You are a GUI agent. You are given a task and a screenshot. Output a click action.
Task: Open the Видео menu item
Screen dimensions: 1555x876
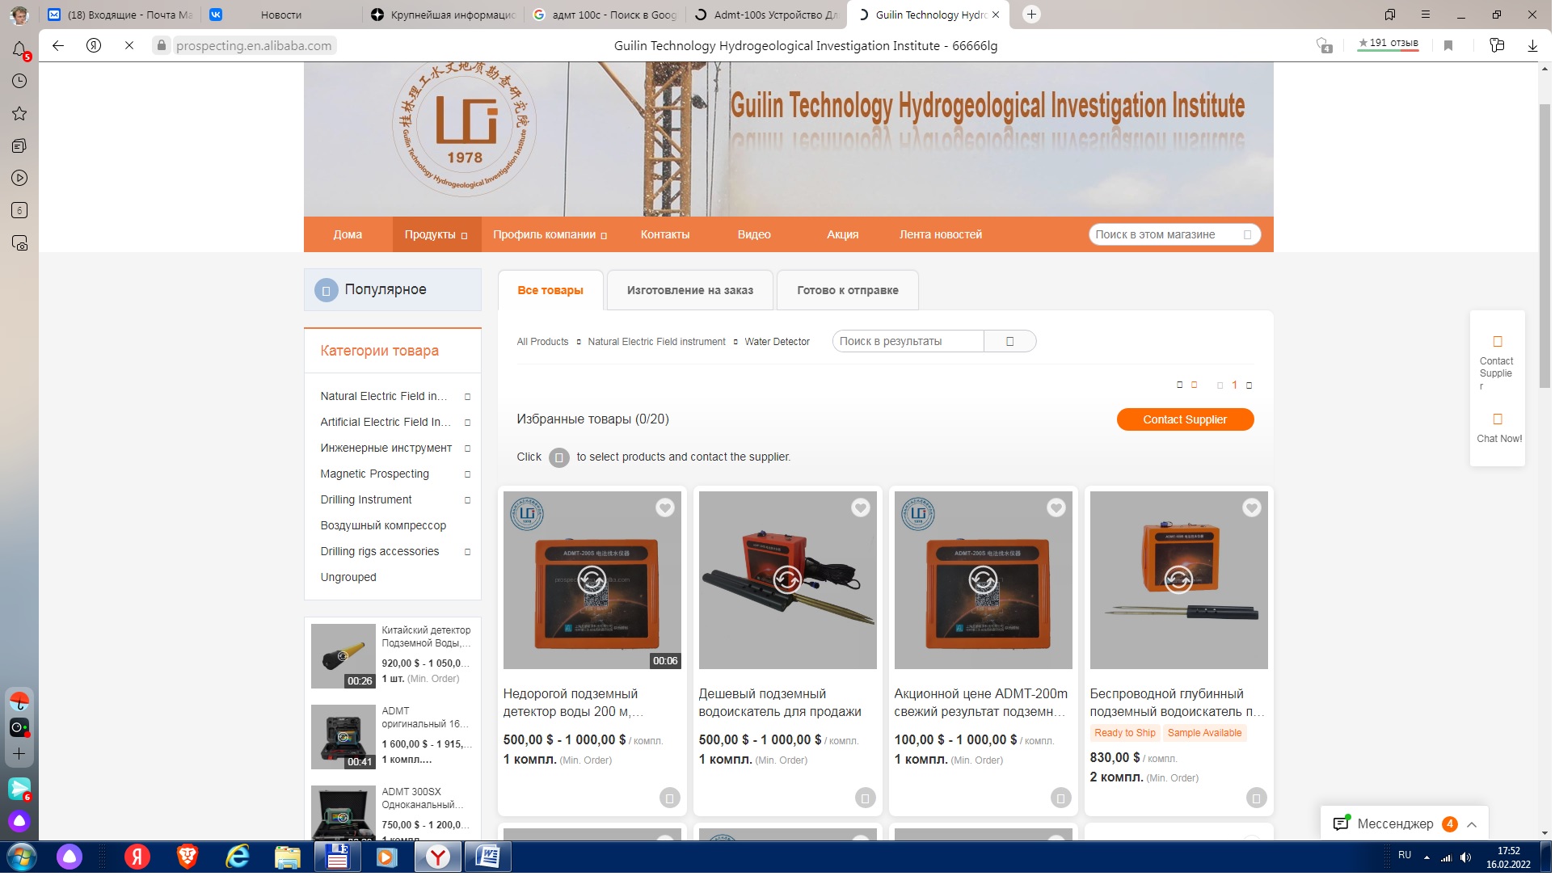(x=755, y=235)
